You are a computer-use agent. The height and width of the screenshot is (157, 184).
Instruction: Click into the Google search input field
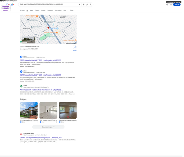tap(49, 4)
